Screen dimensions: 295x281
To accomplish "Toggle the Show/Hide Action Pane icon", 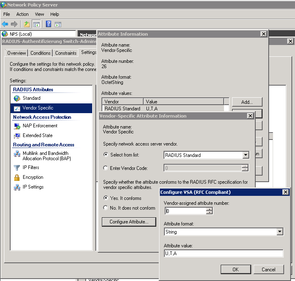I will pyautogui.click(x=58, y=24).
